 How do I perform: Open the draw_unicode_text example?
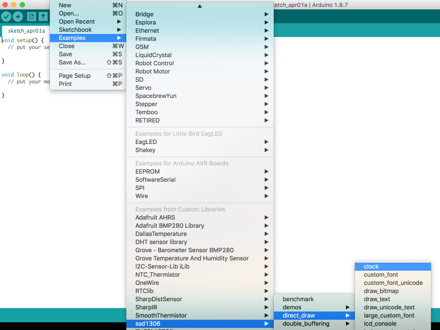[393, 307]
